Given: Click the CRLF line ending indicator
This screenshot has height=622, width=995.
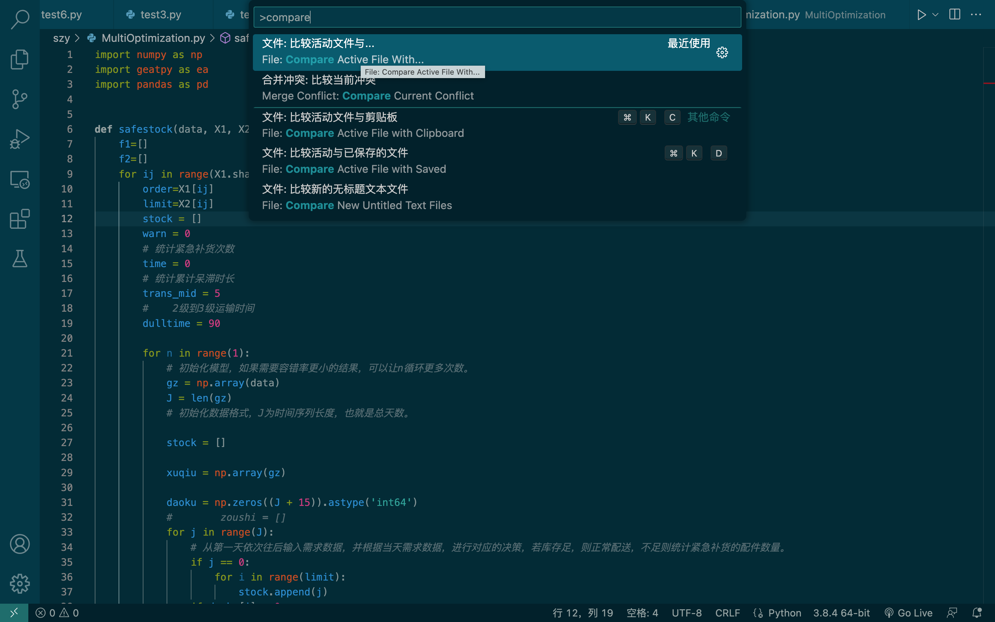Looking at the screenshot, I should click(727, 613).
